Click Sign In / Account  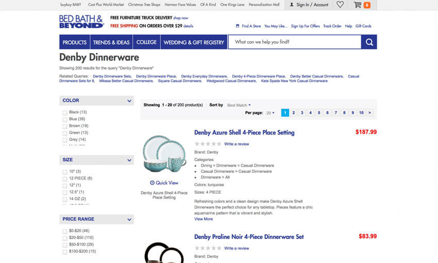coord(309,5)
